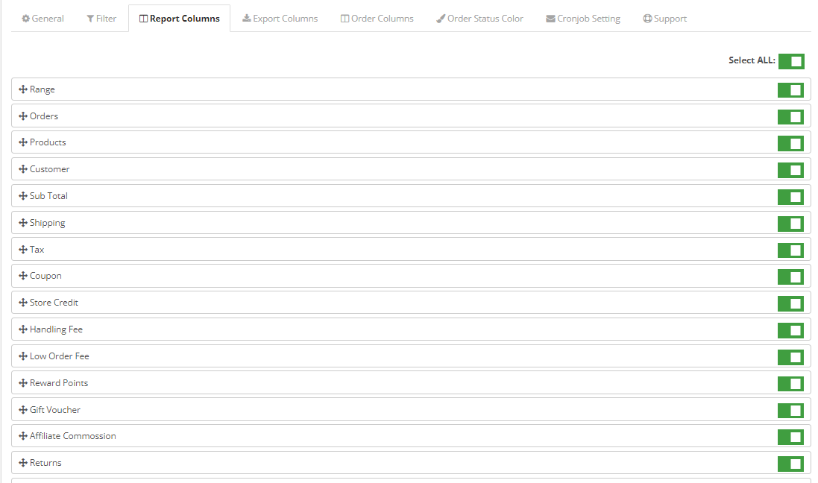Click the Low Order Fee row label

pyautogui.click(x=60, y=356)
